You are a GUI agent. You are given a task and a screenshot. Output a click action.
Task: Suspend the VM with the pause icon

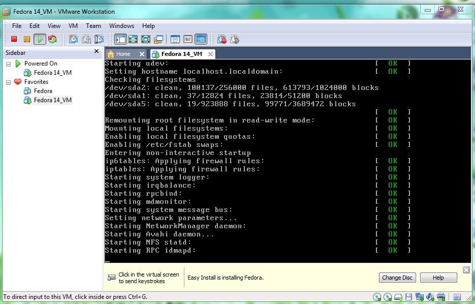pyautogui.click(x=26, y=39)
